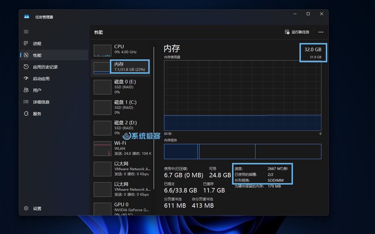
Task: Select 磁盘 1 (C:) disk item
Action: [x=121, y=107]
